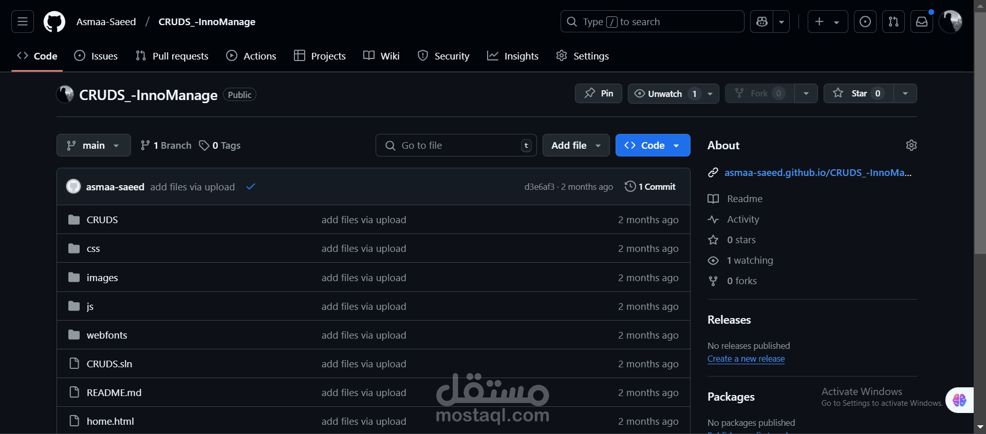Image resolution: width=986 pixels, height=434 pixels.
Task: Switch to the Code tab
Action: pos(37,56)
